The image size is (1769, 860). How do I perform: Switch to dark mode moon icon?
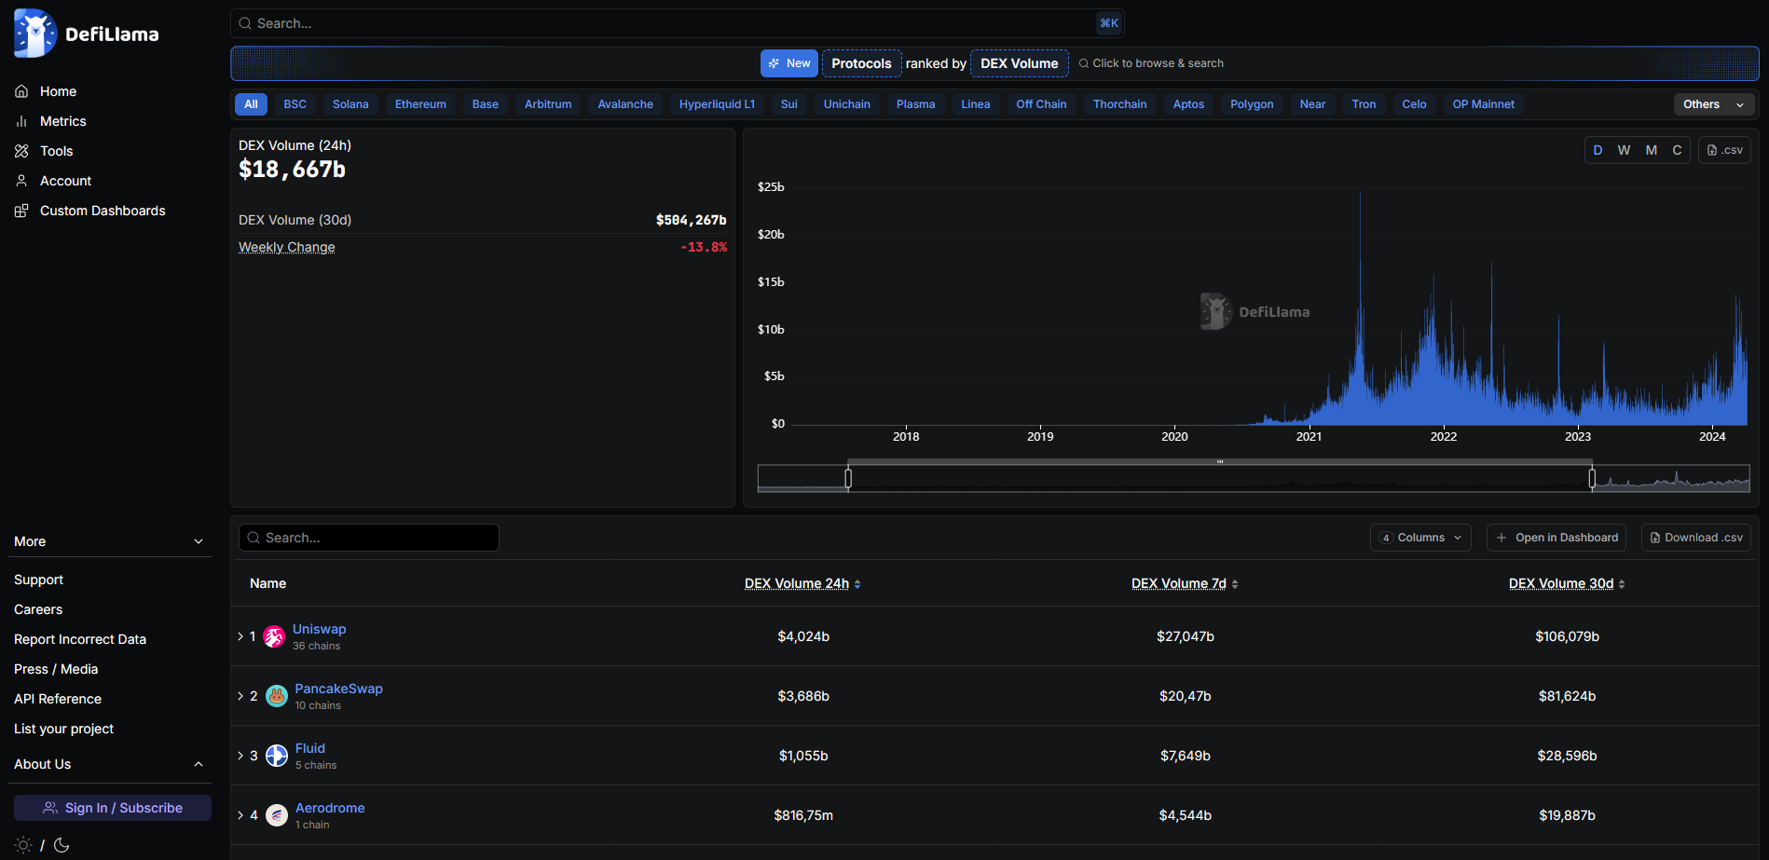click(x=62, y=845)
